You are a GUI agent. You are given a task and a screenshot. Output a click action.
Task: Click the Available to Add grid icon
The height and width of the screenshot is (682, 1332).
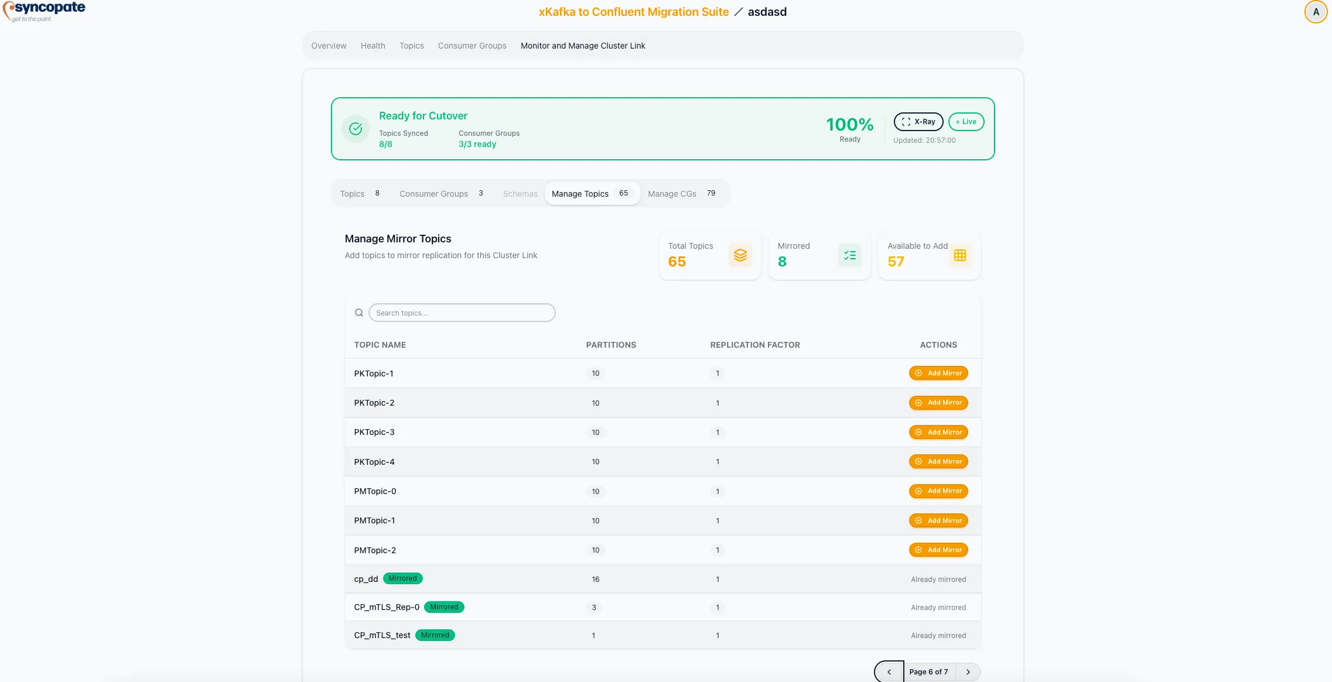(x=959, y=255)
